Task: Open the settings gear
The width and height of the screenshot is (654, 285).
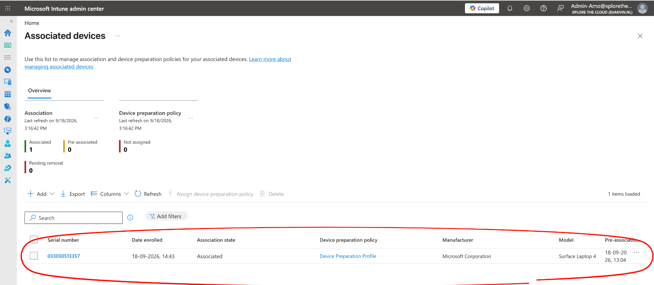Action: pos(527,8)
